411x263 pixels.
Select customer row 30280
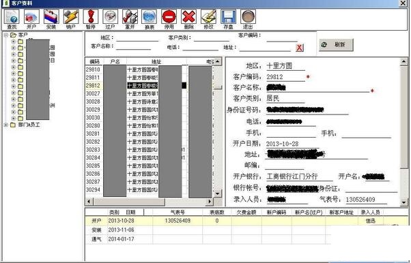[149, 125]
